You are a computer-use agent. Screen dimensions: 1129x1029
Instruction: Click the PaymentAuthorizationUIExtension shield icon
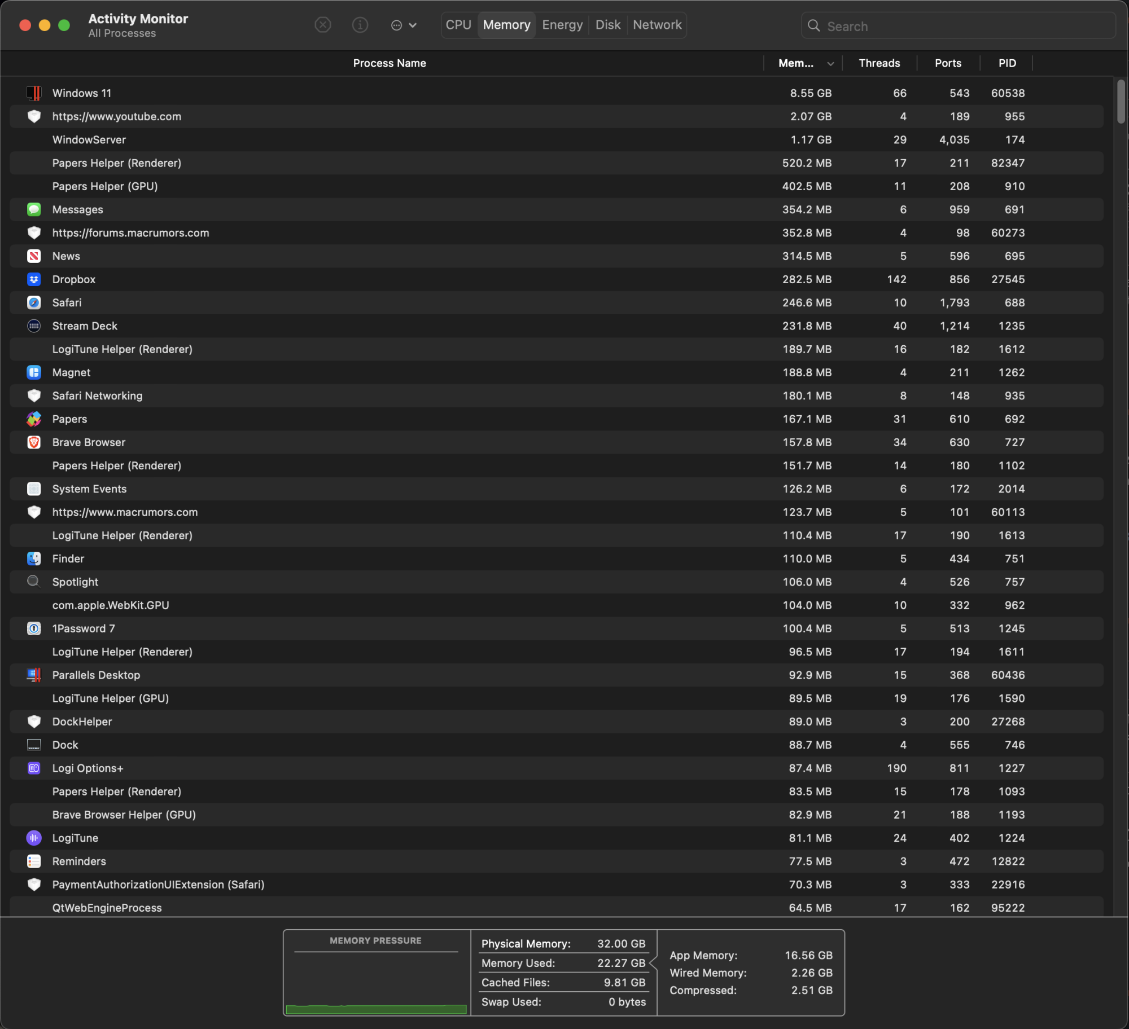[34, 884]
